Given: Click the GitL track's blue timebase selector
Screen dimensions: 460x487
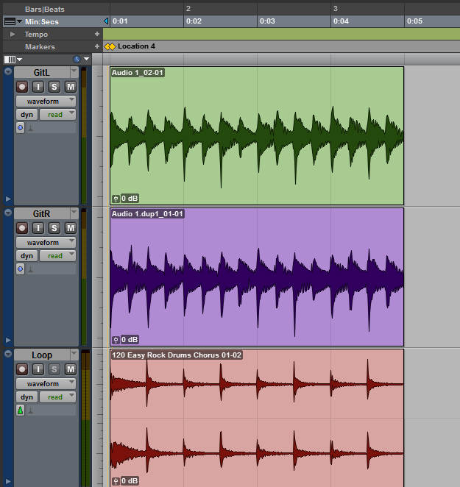Looking at the screenshot, I should (x=21, y=127).
